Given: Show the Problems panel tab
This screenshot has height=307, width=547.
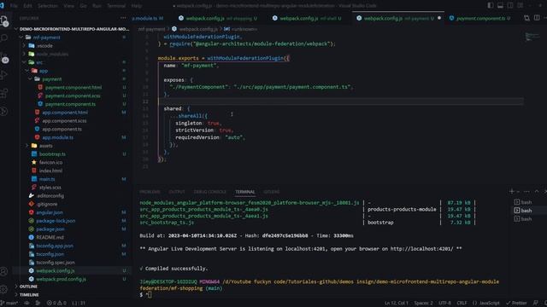Looking at the screenshot, I should click(150, 192).
